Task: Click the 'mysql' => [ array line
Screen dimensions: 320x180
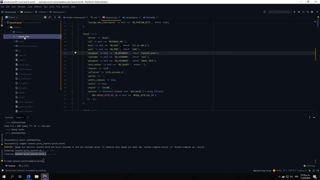Action: (89, 34)
